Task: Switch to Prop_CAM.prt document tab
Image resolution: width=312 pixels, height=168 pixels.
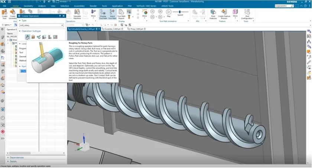Action: pos(137,29)
